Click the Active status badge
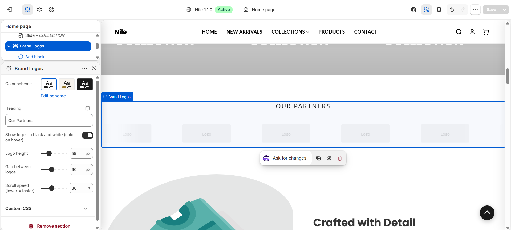The width and height of the screenshot is (511, 230). (224, 10)
